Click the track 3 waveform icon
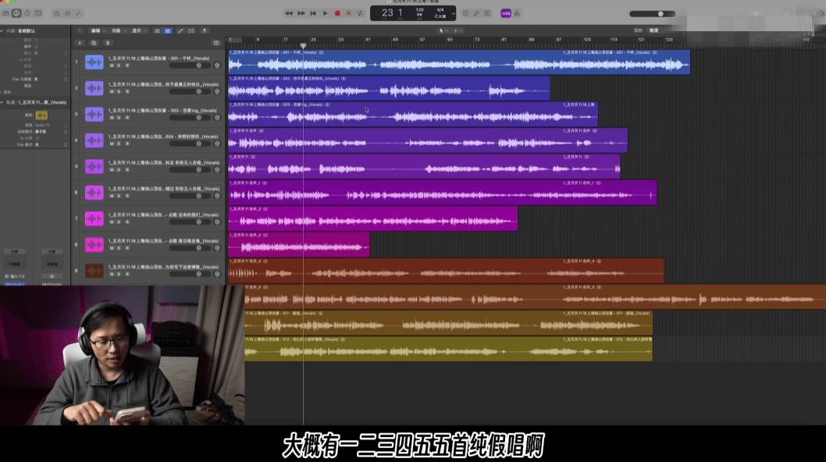Viewport: 826px width, 462px height. [x=94, y=114]
